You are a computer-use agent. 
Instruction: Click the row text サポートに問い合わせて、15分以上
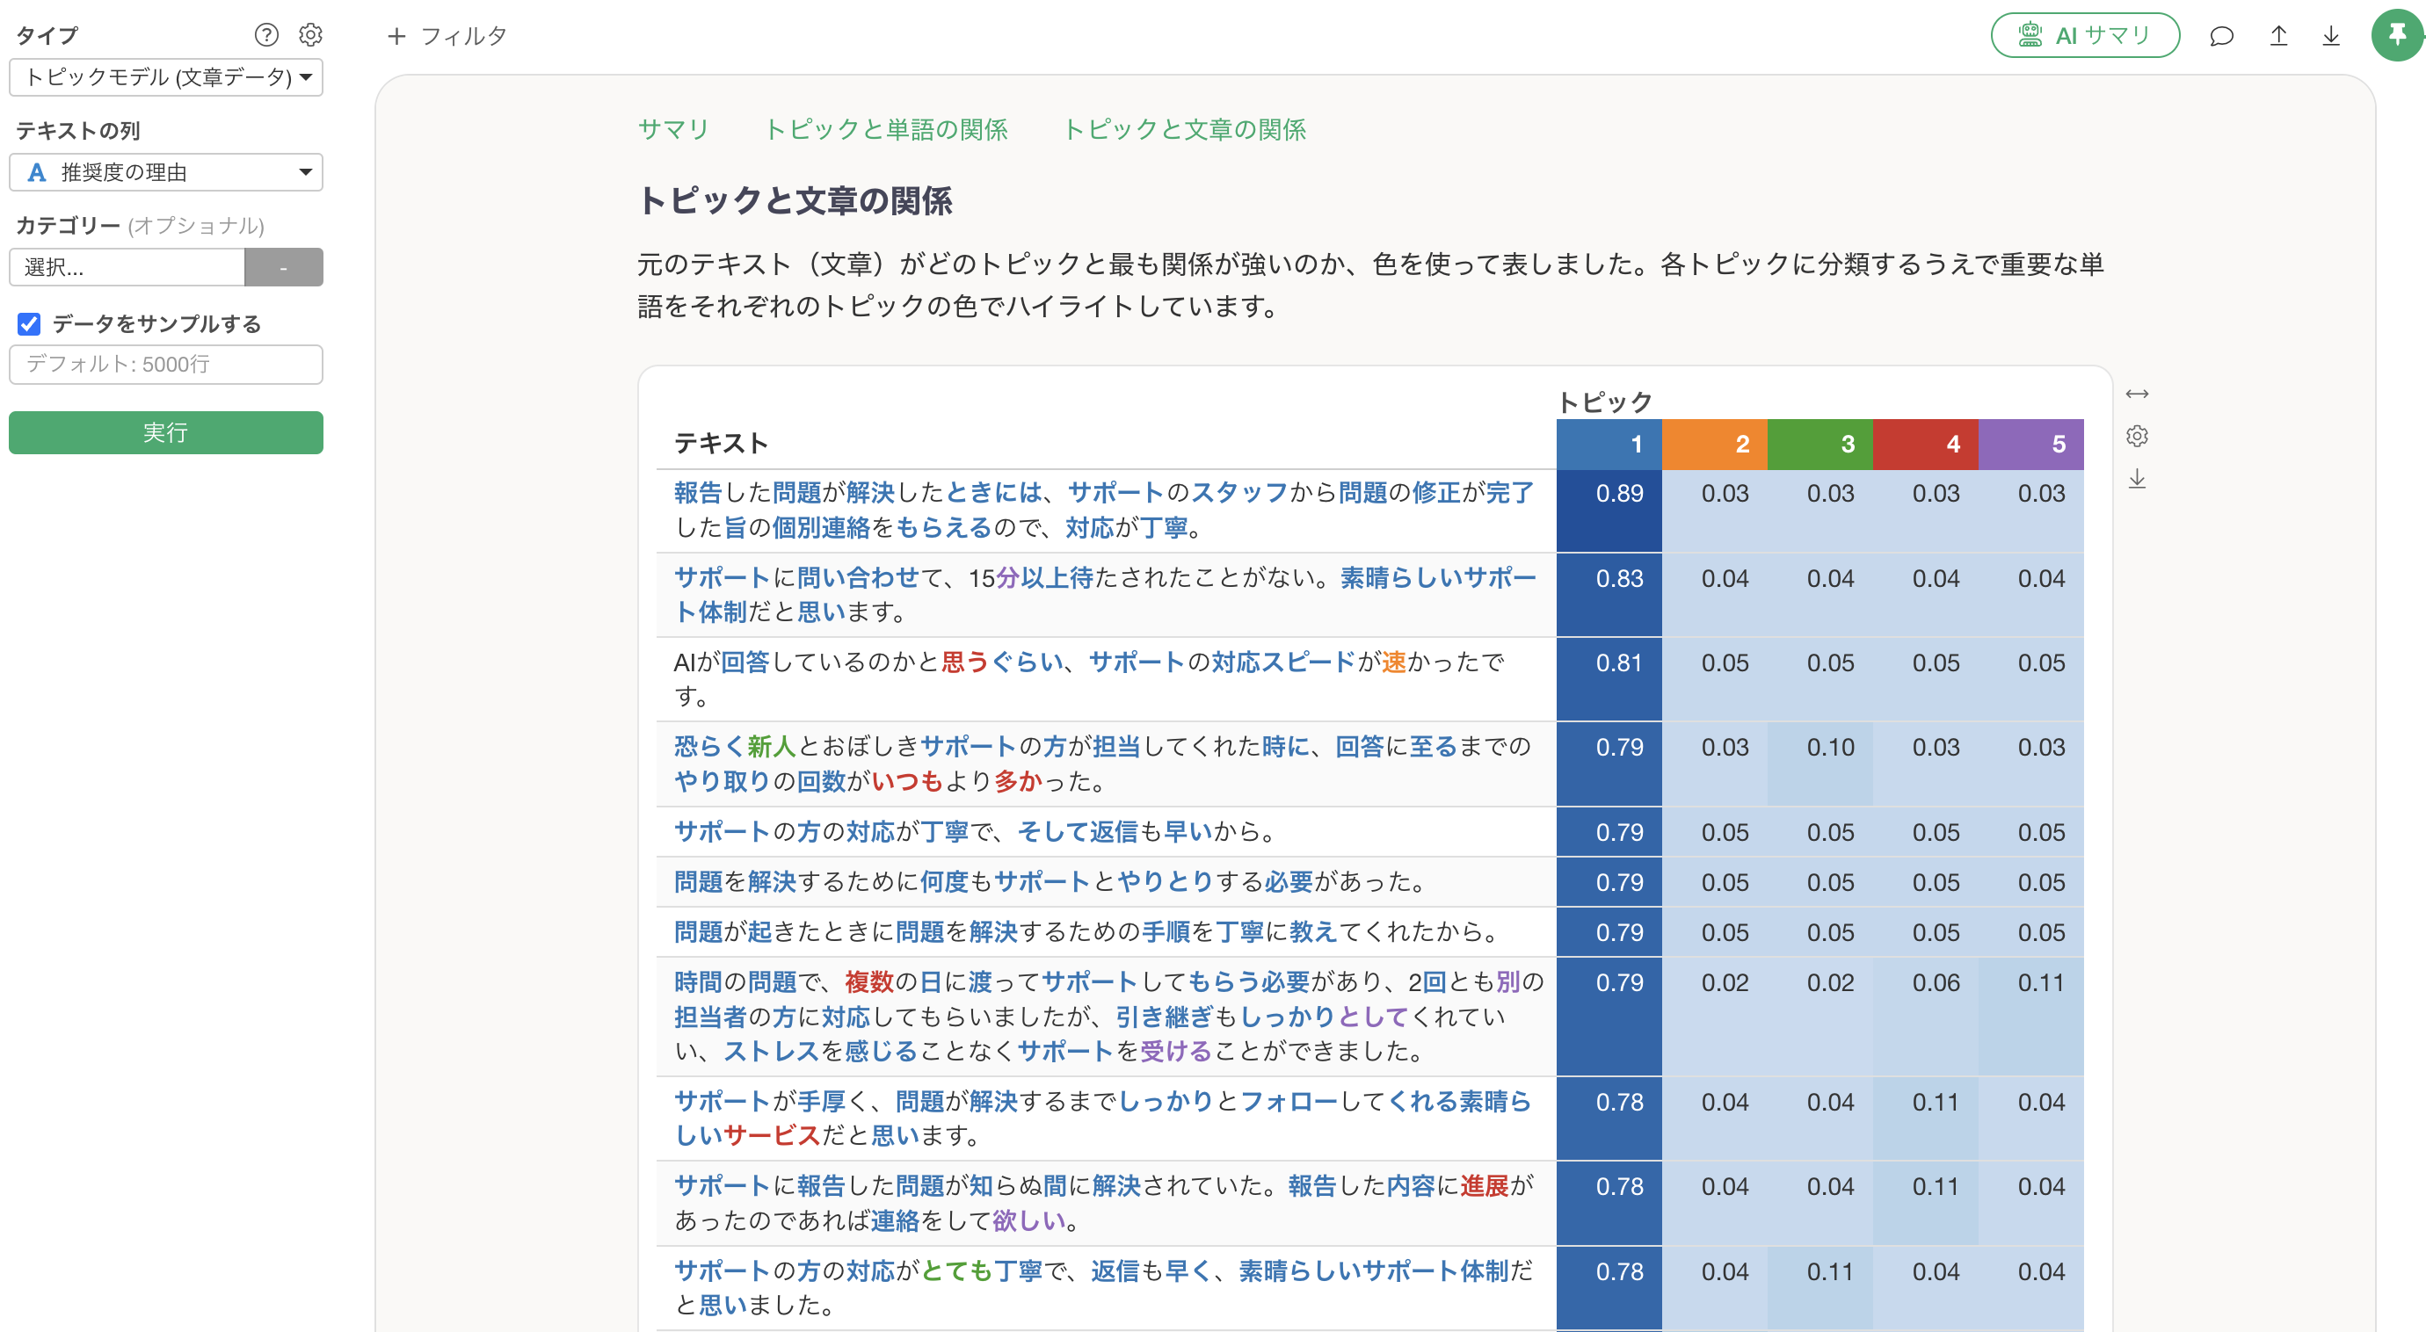1105,595
